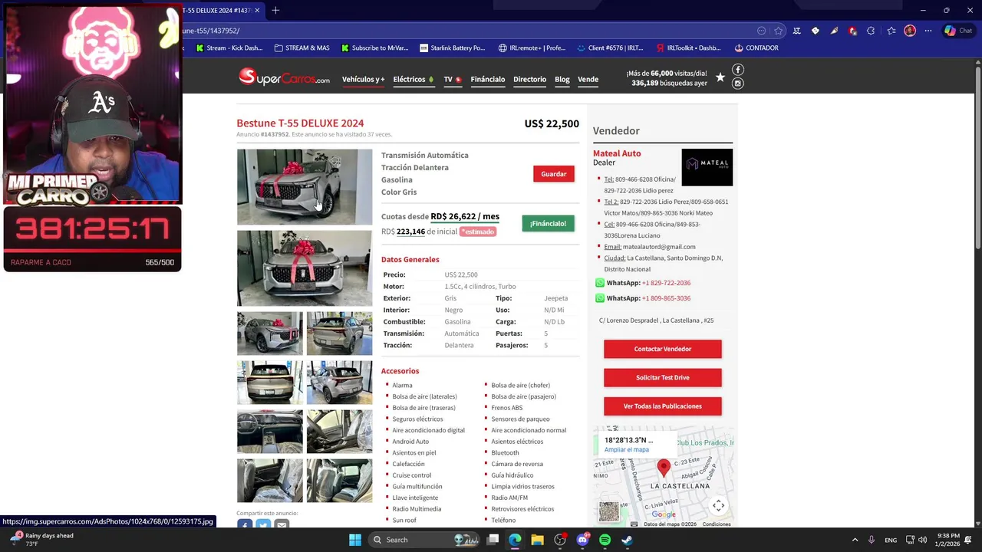Click the green ¡Fináncialo! button
Image resolution: width=982 pixels, height=552 pixels.
pyautogui.click(x=548, y=223)
